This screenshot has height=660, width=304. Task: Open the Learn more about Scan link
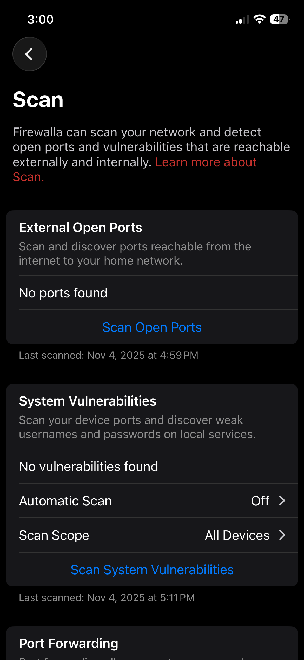pos(206,162)
